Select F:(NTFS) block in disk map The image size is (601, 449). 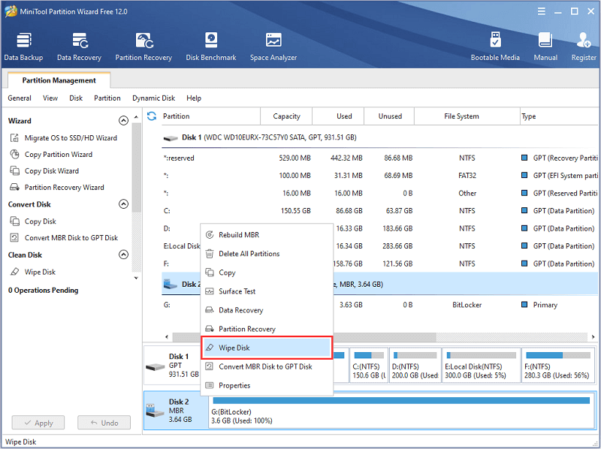tap(558, 366)
